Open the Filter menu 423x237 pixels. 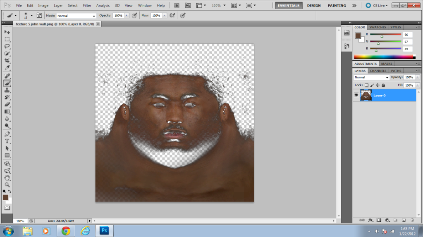(87, 5)
